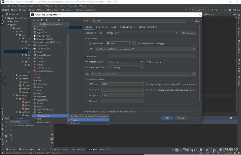
Task: Toggle the Share checkbox
Action: 193,21
